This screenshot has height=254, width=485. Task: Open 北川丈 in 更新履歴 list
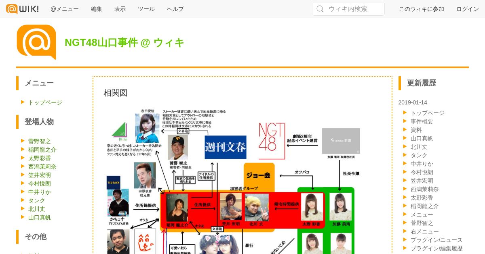pos(419,147)
